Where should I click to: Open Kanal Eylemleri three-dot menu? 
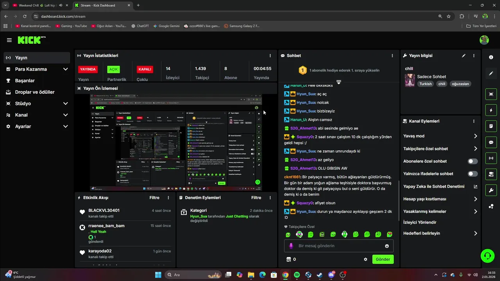[474, 121]
